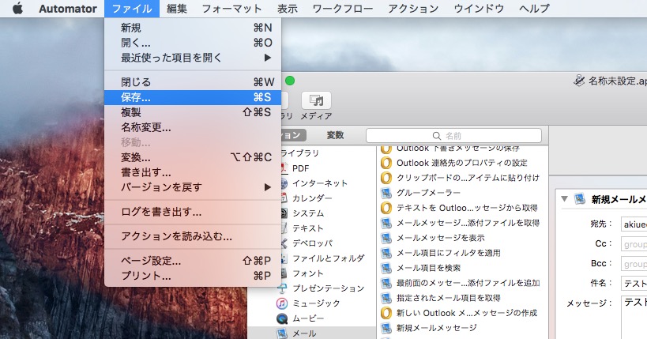647x339 pixels.
Task: Choose 新規 from the file menu
Action: (x=193, y=28)
